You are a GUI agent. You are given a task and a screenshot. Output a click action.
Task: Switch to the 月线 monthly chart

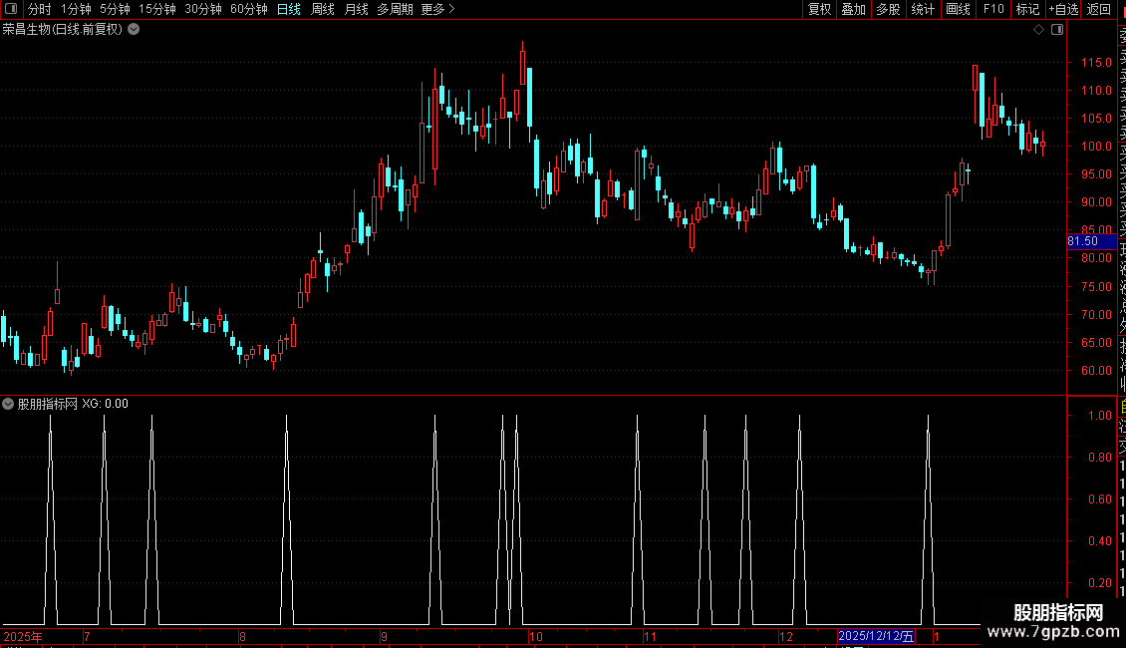(x=356, y=9)
